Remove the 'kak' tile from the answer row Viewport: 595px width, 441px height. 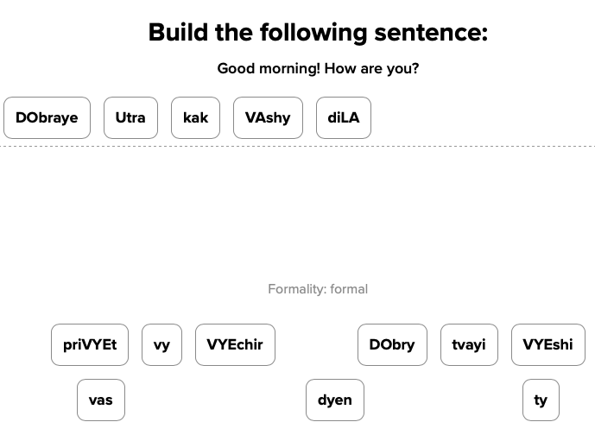pos(195,118)
